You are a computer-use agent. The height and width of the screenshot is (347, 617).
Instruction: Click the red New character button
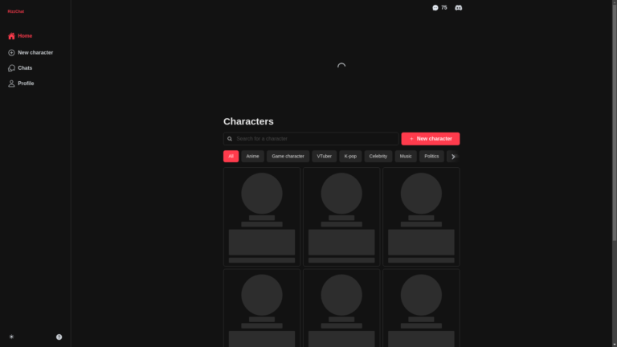431,139
